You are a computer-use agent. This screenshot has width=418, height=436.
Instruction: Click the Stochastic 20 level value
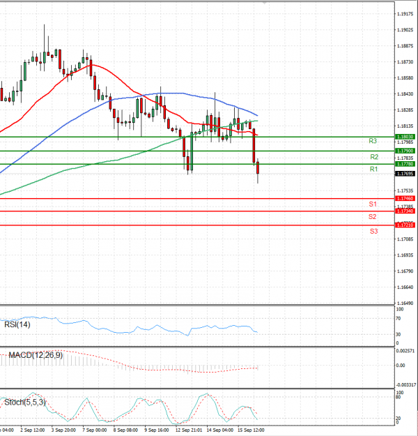tap(398, 418)
